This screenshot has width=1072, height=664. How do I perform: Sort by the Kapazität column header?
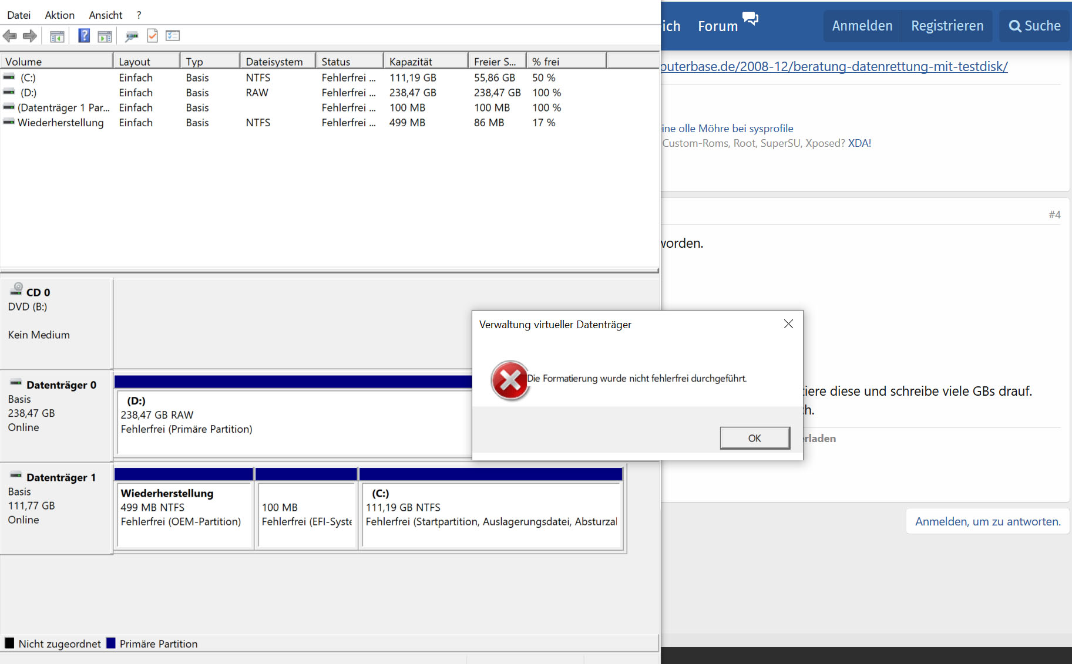[426, 61]
